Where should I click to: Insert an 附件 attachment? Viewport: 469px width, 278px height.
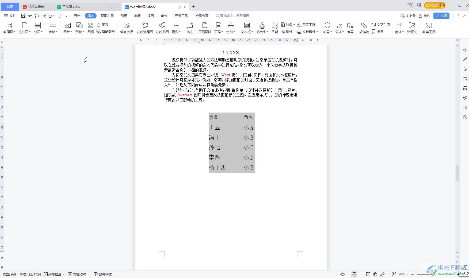(x=287, y=32)
